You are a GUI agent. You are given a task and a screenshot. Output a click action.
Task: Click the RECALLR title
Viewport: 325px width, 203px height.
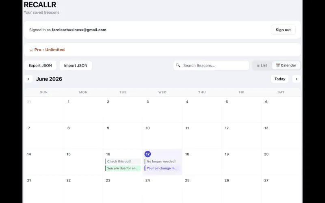[40, 4]
